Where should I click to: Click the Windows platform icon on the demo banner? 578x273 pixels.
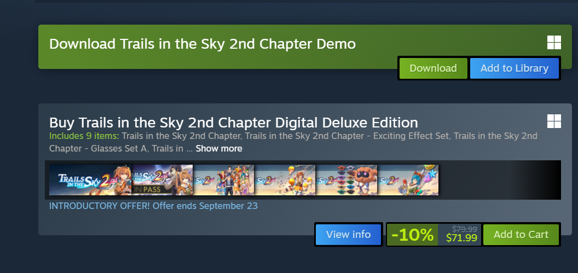[x=554, y=42]
